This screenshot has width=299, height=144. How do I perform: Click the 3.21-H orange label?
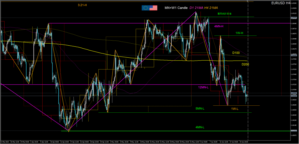pyautogui.click(x=82, y=5)
